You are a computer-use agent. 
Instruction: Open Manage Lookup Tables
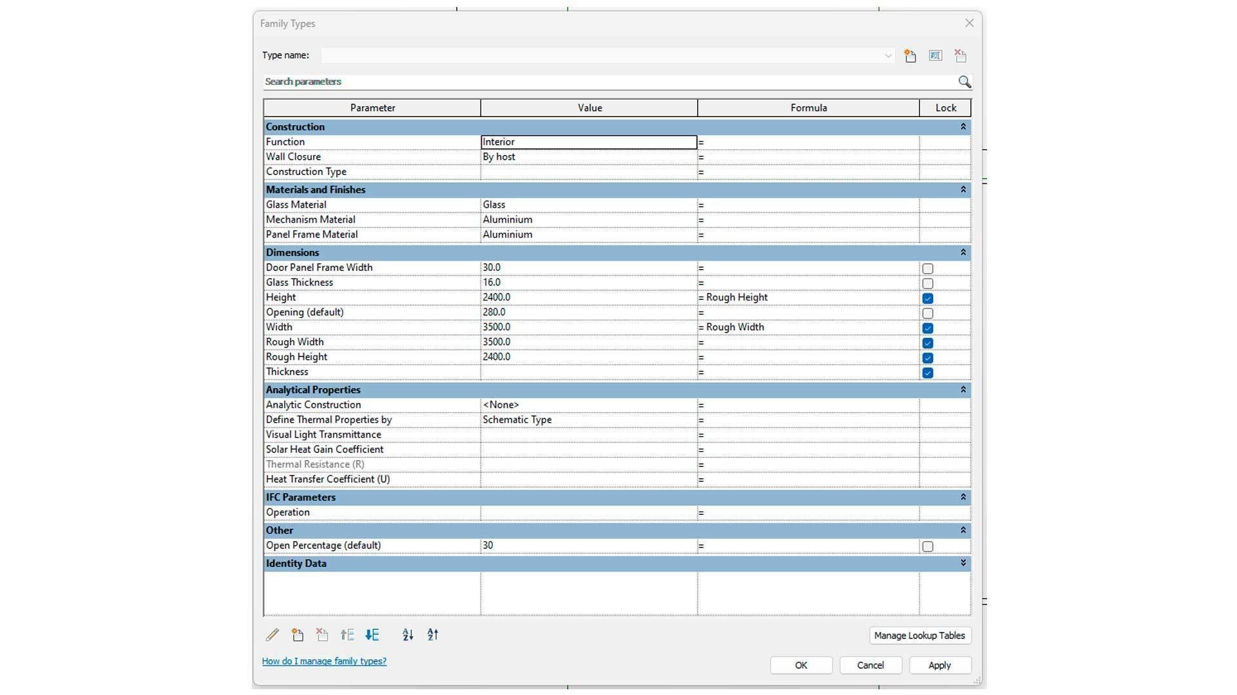click(919, 635)
